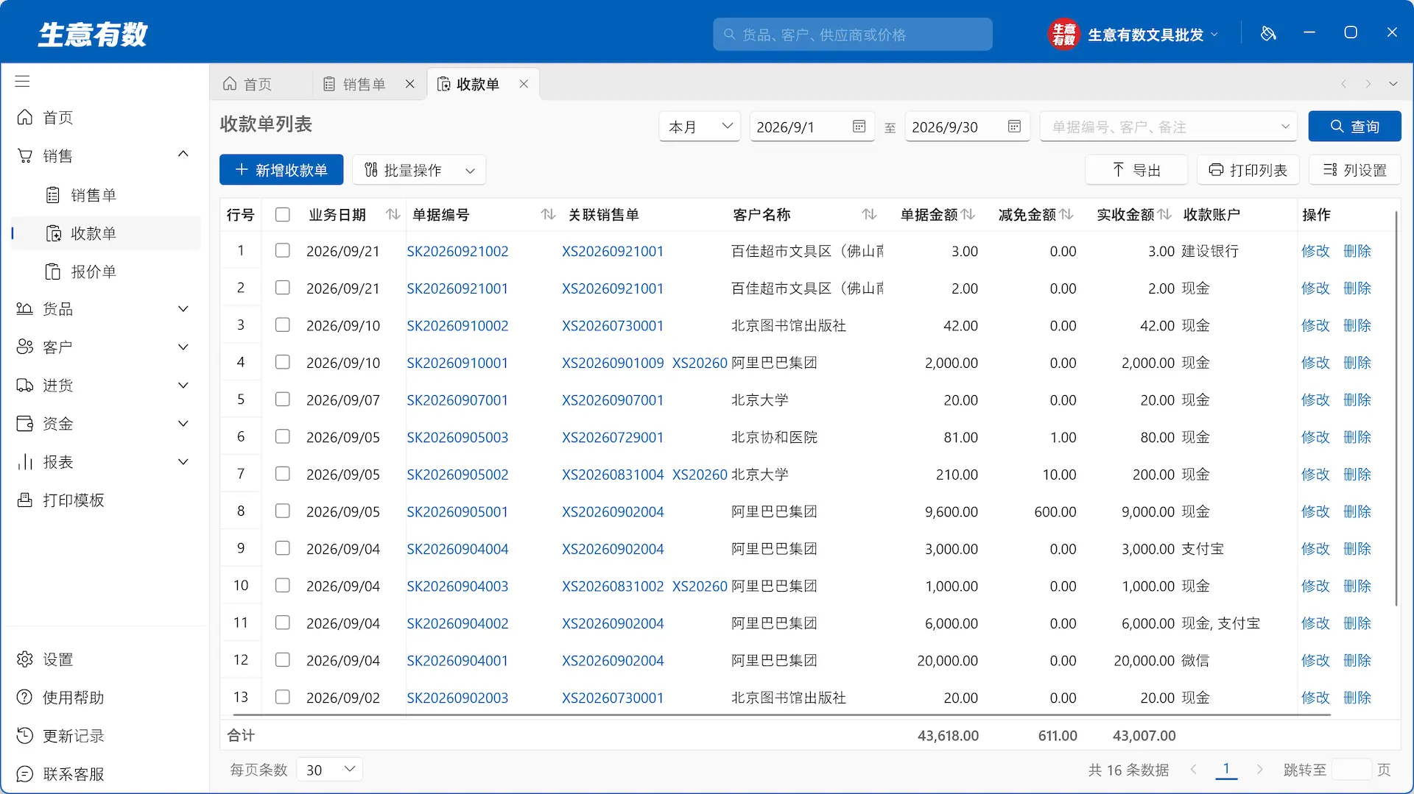
Task: Open the 批量操作 dropdown
Action: [419, 170]
